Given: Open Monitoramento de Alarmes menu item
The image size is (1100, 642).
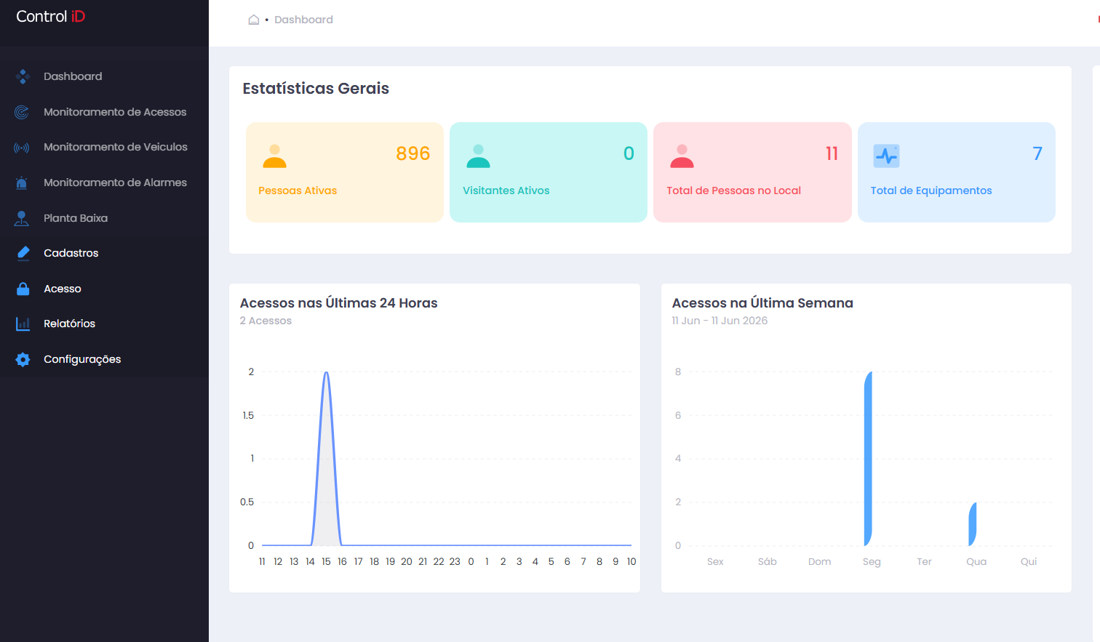Looking at the screenshot, I should (104, 182).
